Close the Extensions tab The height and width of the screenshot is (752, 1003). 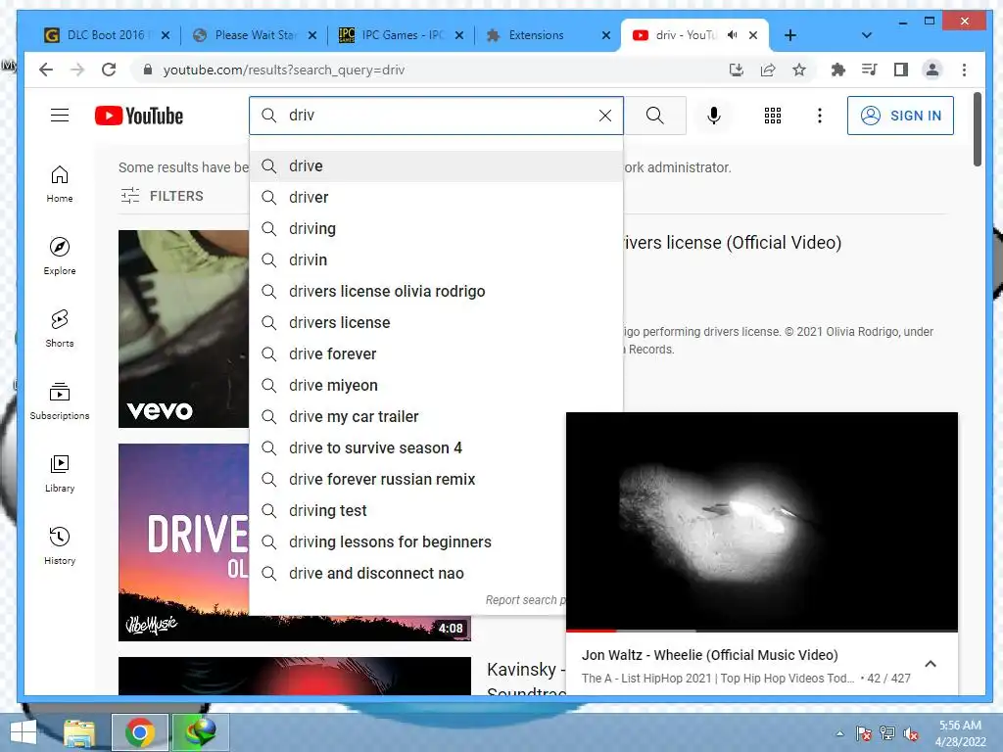pyautogui.click(x=605, y=35)
